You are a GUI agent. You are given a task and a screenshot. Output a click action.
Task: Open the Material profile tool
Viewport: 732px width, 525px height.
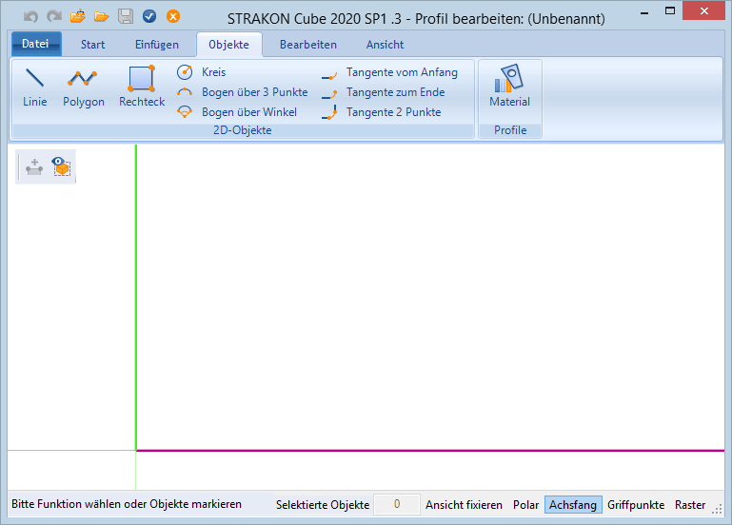(x=509, y=87)
